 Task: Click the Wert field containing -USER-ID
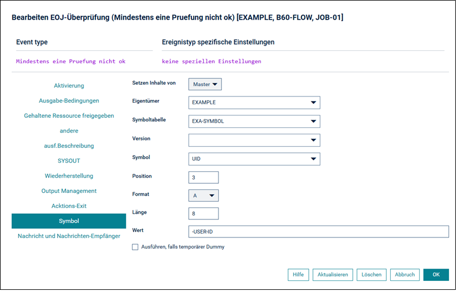point(319,232)
